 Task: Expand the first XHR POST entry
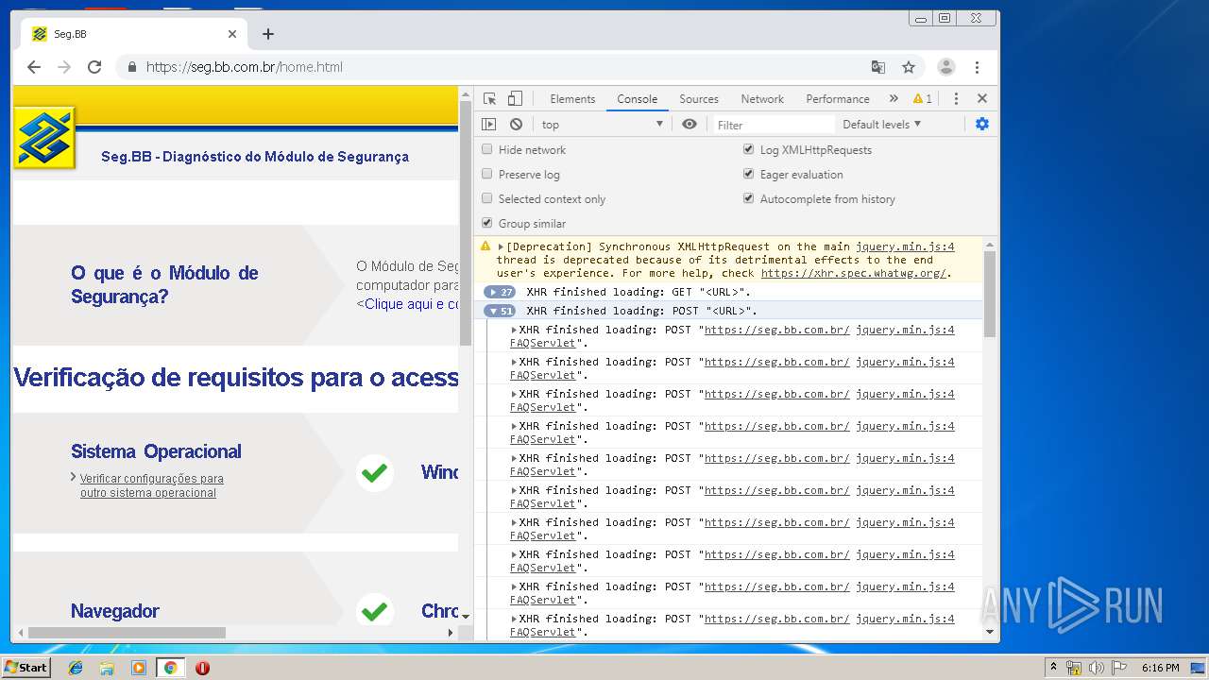pos(514,330)
